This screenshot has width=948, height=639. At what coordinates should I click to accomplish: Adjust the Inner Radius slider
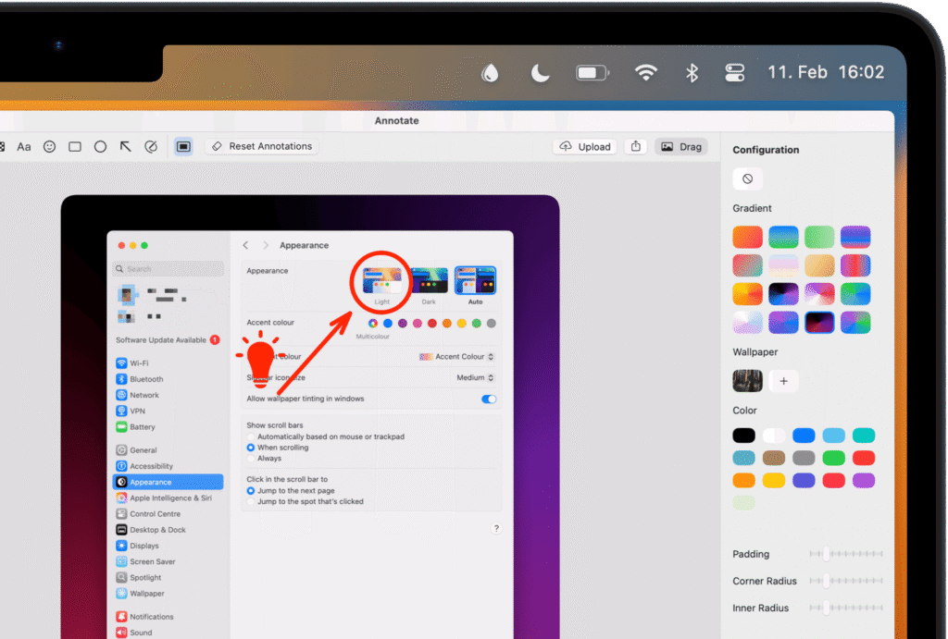click(x=846, y=608)
